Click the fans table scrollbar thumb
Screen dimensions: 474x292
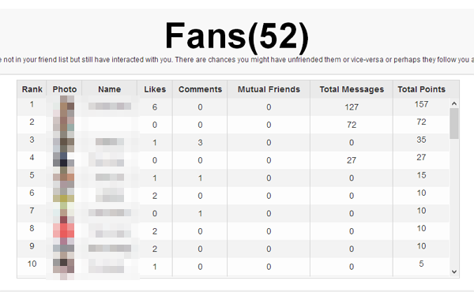pyautogui.click(x=453, y=123)
